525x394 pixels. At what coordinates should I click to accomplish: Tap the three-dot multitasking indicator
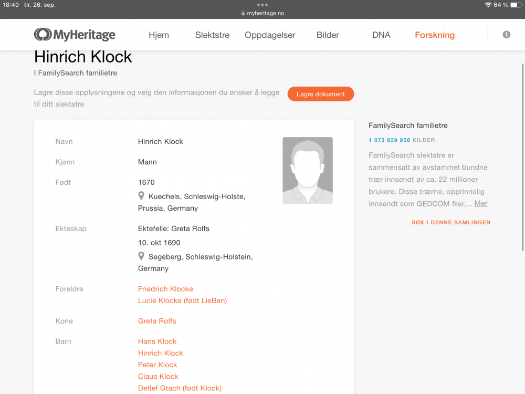coord(262,5)
